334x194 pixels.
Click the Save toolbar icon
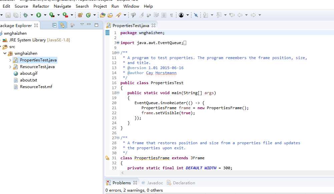(x=8, y=15)
